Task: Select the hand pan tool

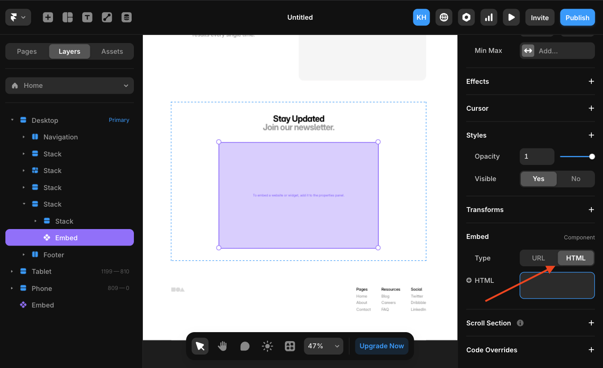Action: tap(222, 346)
